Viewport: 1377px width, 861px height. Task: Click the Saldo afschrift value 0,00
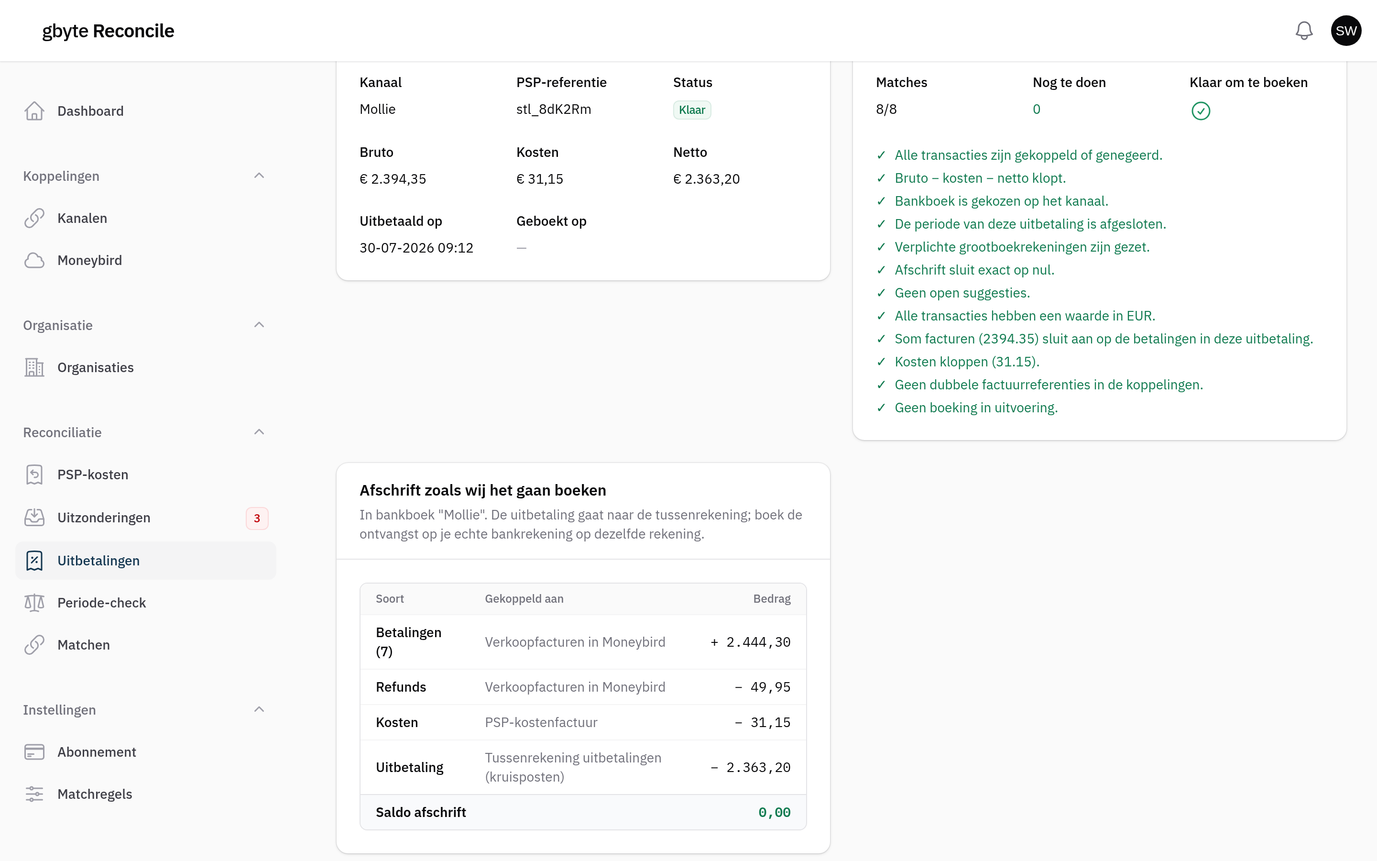(774, 812)
